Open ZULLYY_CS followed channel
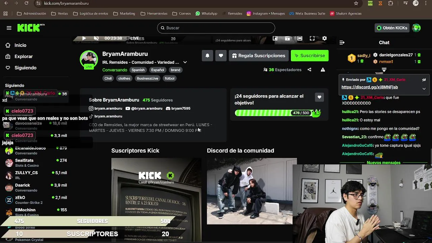432x243 pixels. [36, 175]
